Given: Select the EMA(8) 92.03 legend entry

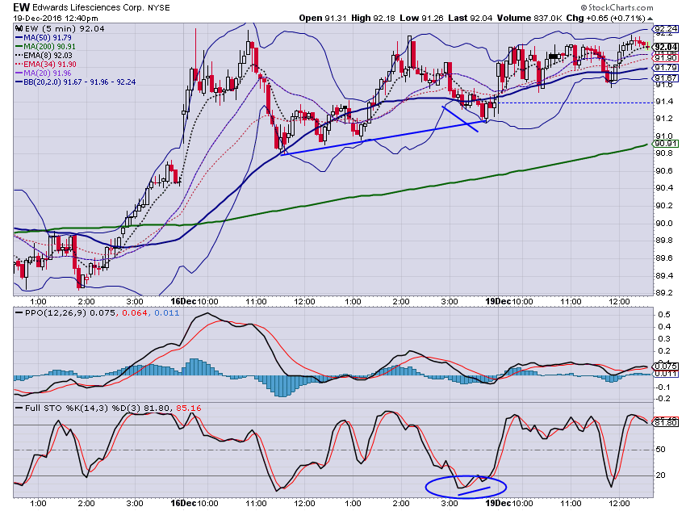Looking at the screenshot, I should click(48, 56).
